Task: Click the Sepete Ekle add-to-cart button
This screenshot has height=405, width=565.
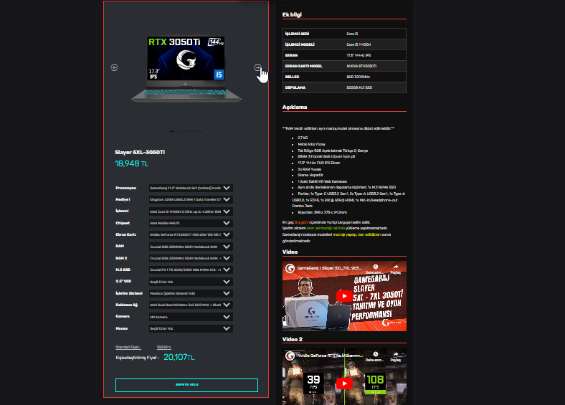Action: (186, 385)
